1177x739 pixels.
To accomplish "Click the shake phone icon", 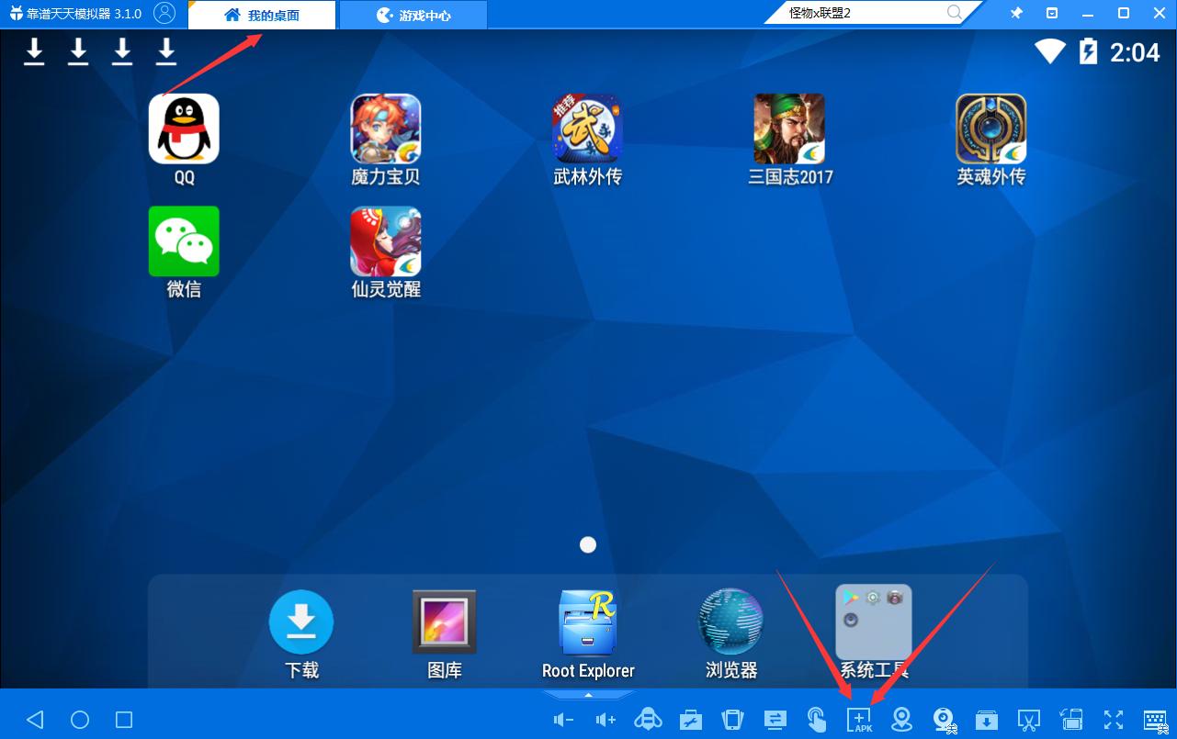I will point(732,720).
